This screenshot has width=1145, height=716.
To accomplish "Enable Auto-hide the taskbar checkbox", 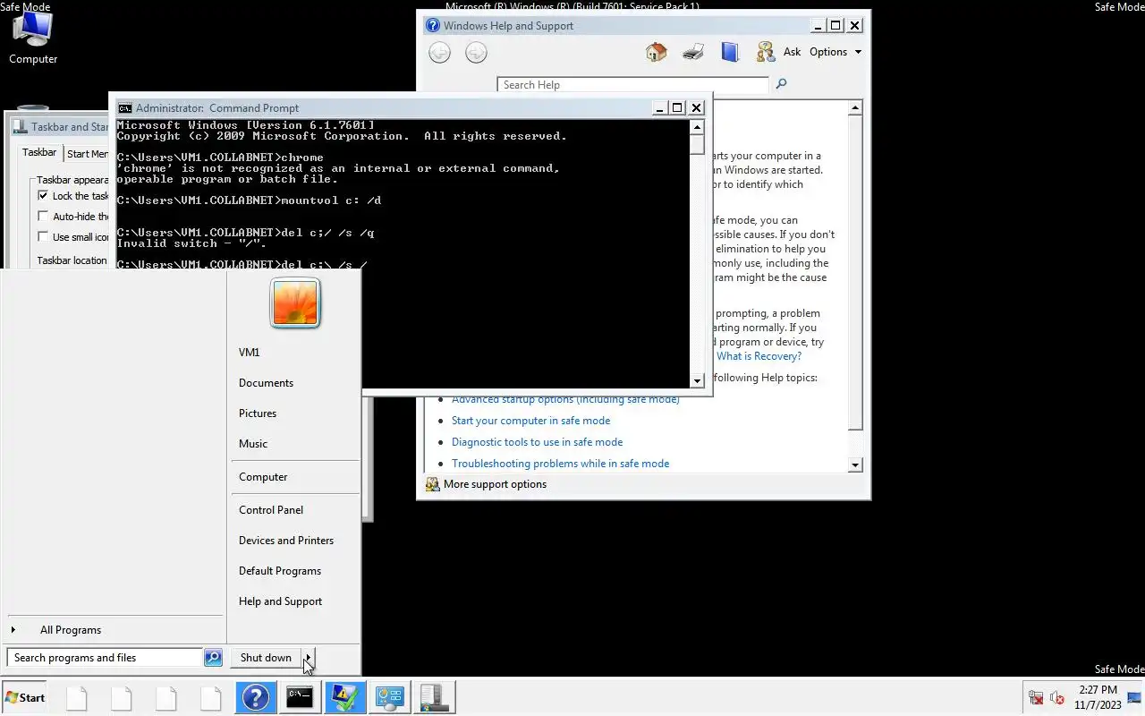I will (43, 216).
